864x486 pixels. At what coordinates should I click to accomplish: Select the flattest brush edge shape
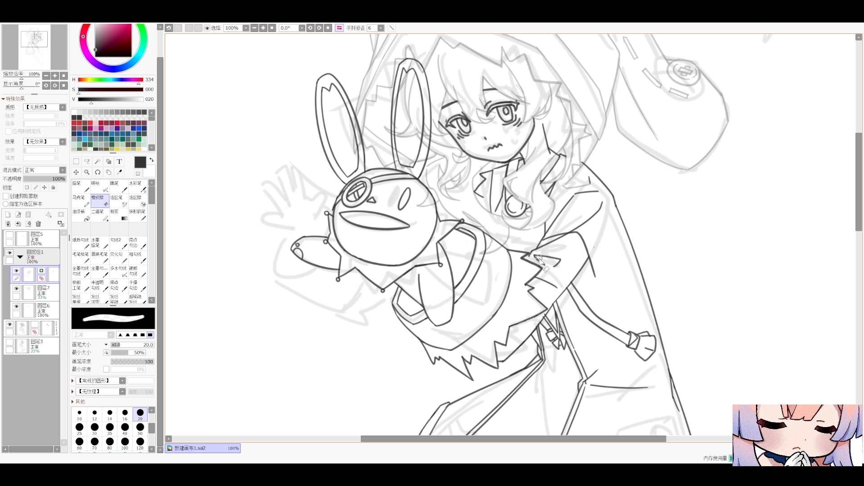(x=150, y=335)
